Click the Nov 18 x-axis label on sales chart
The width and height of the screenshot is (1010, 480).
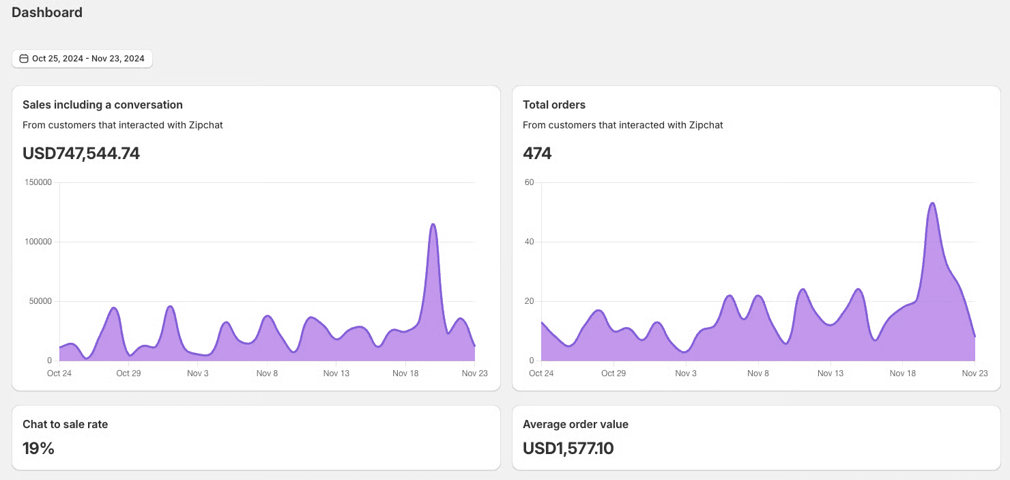point(405,373)
